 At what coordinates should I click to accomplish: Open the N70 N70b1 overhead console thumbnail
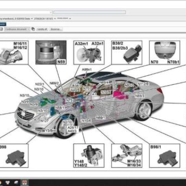(x=165, y=53)
